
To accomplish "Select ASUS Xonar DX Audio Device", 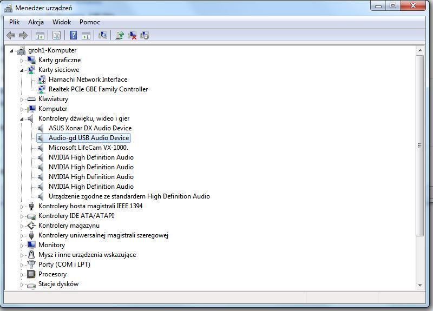I will click(90, 128).
